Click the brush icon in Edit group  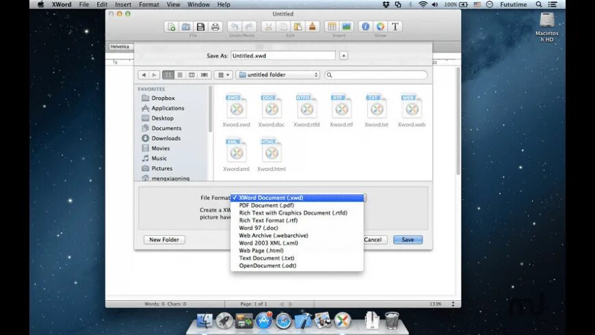(313, 27)
